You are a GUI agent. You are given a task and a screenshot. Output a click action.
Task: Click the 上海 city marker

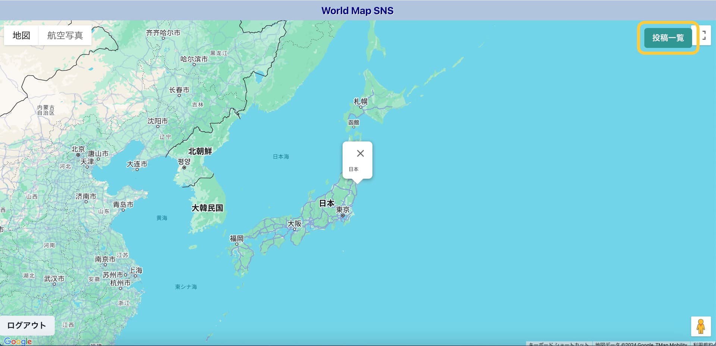pyautogui.click(x=135, y=276)
